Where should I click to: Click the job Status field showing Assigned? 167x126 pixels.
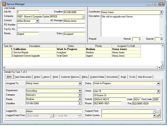tap(74, 34)
